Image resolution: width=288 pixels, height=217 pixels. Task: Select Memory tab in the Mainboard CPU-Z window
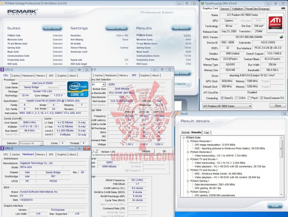pyautogui.click(x=41, y=154)
